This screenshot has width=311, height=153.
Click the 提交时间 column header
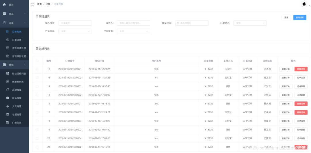point(99,61)
